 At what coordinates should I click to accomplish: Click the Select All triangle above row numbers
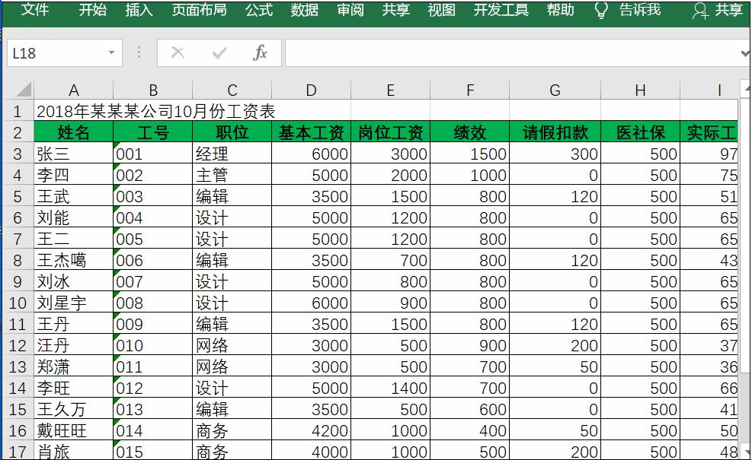point(24,89)
